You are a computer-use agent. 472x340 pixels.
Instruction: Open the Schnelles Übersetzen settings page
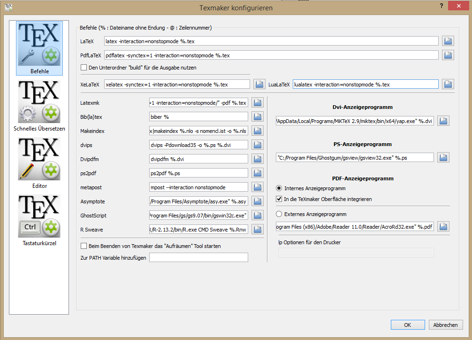click(x=39, y=106)
